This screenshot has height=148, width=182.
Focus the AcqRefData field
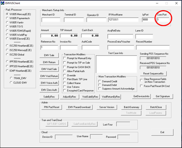tap(120, 36)
